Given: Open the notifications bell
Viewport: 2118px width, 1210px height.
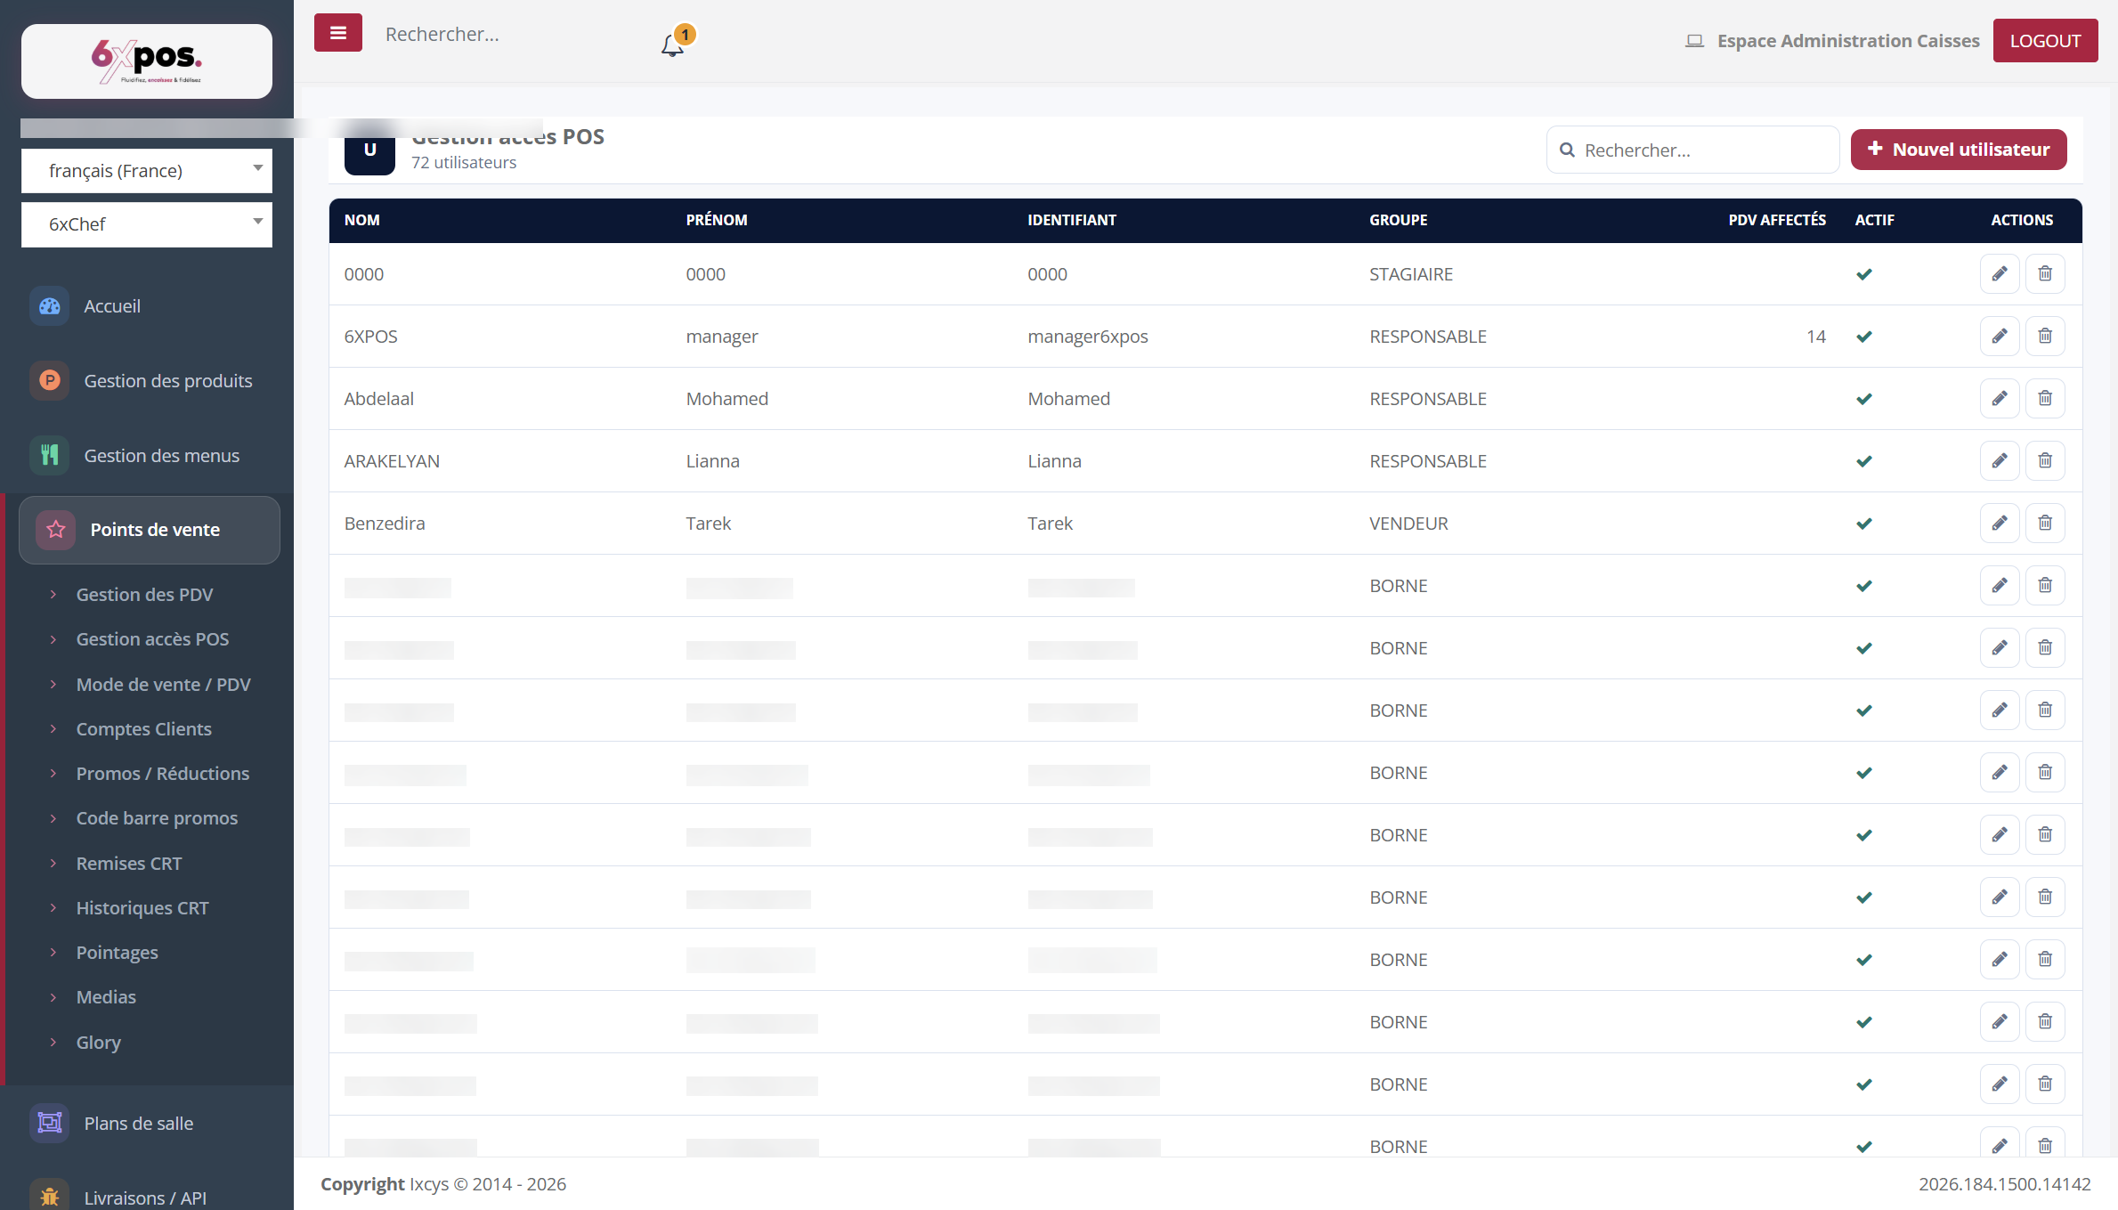Looking at the screenshot, I should [x=673, y=45].
